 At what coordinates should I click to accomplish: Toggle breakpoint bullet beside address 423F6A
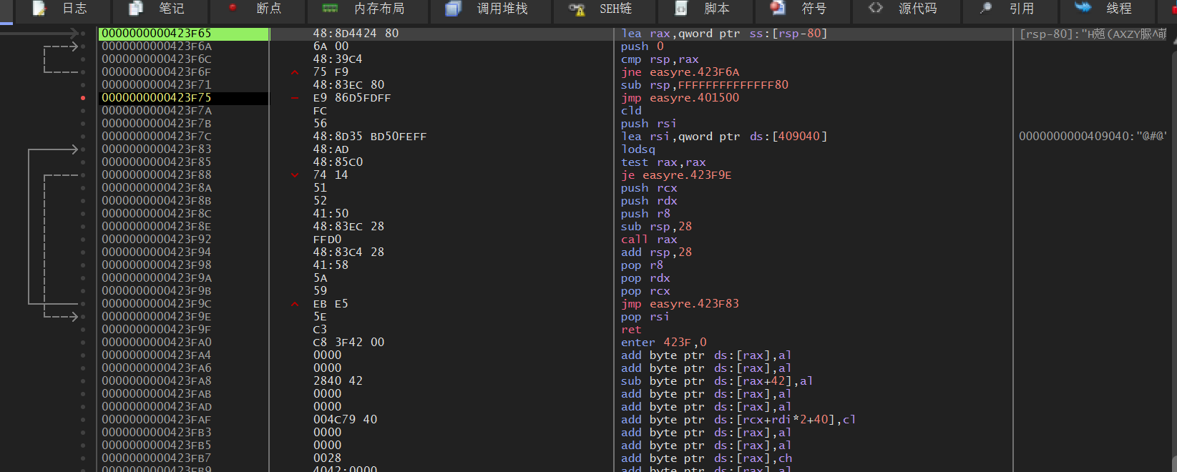click(x=83, y=46)
